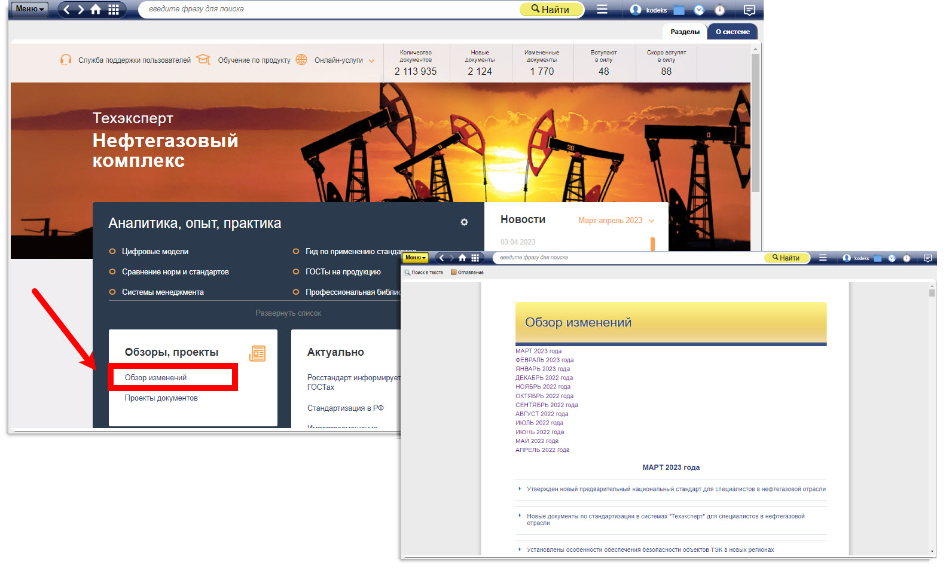Open hamburger list in the document window
The width and height of the screenshot is (949, 568).
823,258
